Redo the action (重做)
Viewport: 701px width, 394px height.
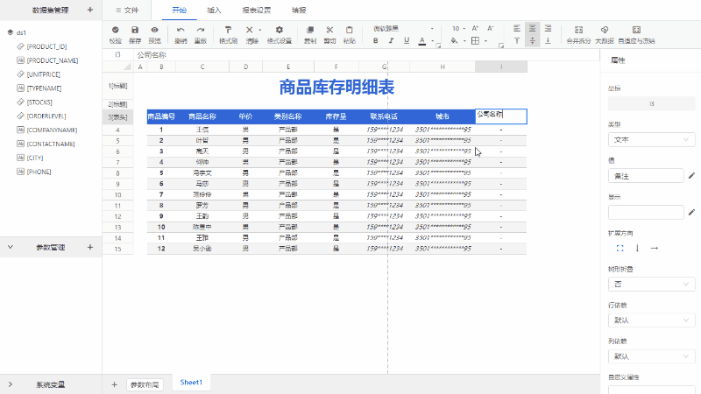click(x=201, y=30)
